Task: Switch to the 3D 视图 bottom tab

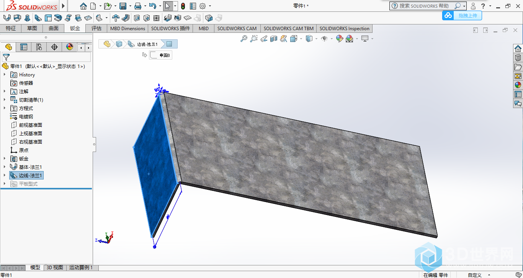Action: (x=55, y=268)
